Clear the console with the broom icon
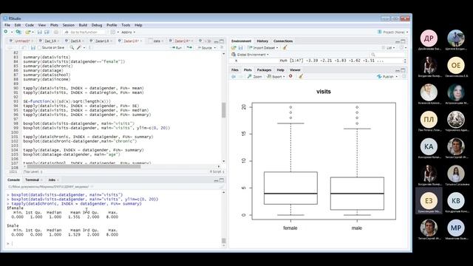This screenshot has height=266, width=473. 222,187
